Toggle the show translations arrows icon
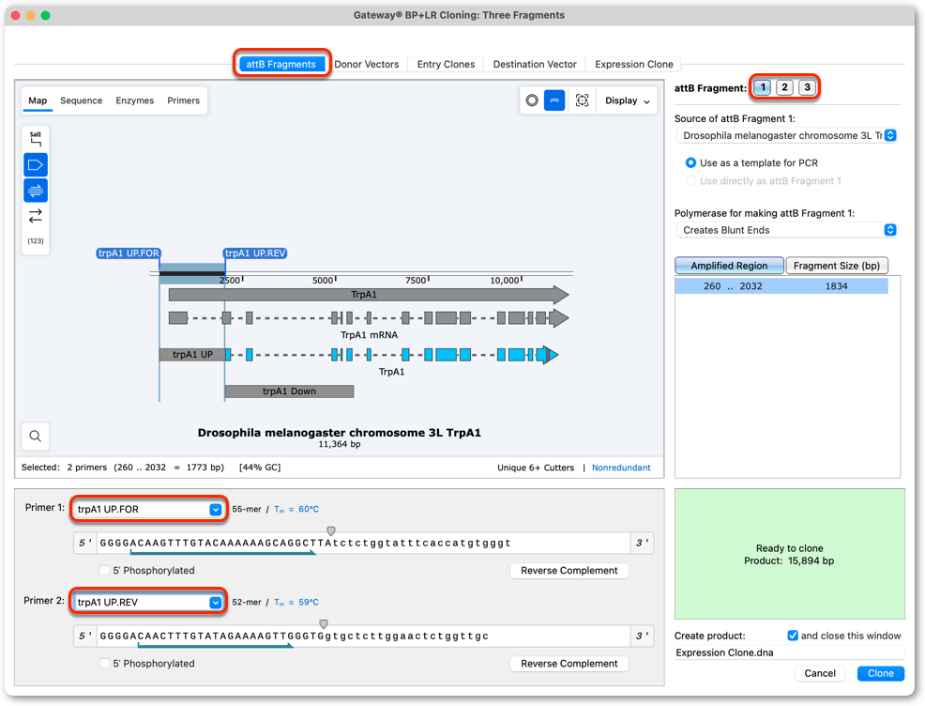The image size is (925, 706). tap(36, 215)
